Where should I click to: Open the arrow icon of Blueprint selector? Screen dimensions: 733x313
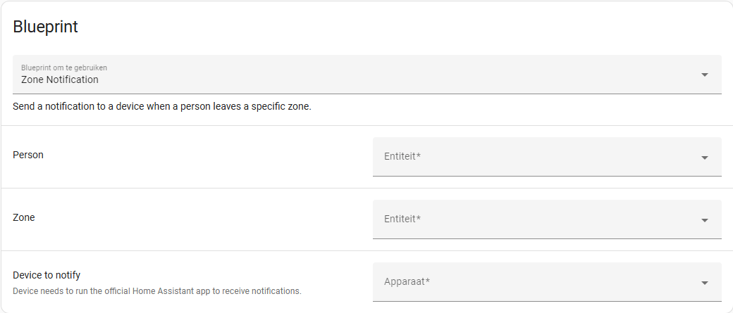point(705,75)
